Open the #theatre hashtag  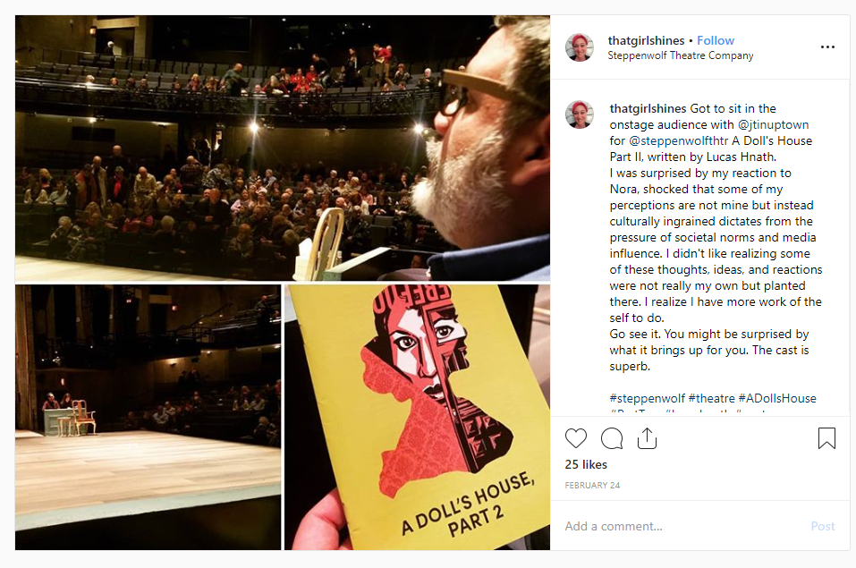[711, 398]
